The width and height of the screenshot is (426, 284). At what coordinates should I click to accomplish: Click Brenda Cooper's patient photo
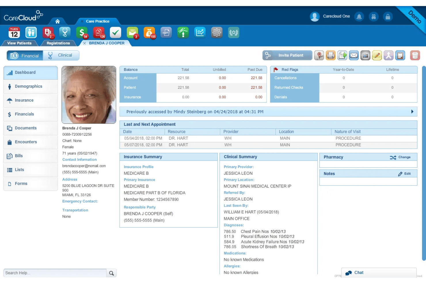point(89,95)
